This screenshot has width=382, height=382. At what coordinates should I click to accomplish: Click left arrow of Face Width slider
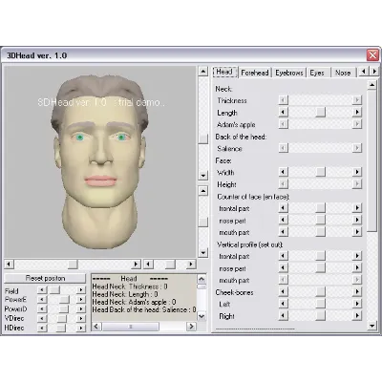[283, 172]
